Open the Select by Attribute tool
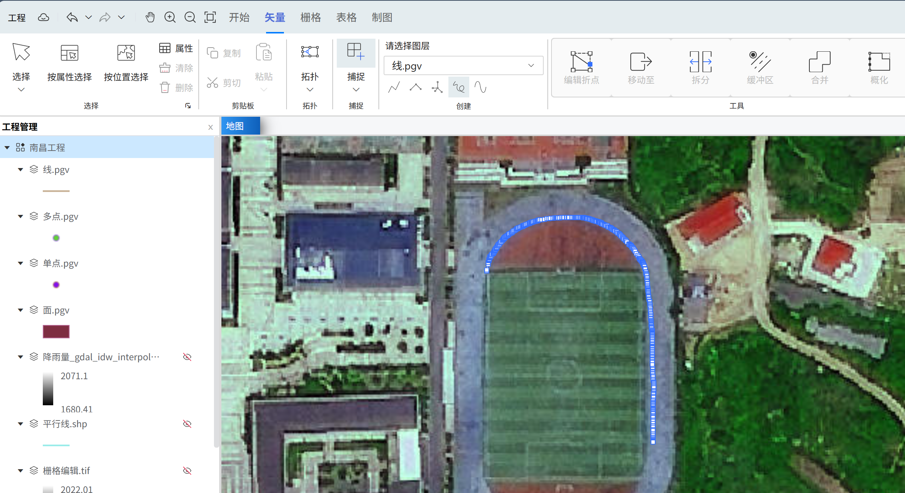 click(70, 62)
